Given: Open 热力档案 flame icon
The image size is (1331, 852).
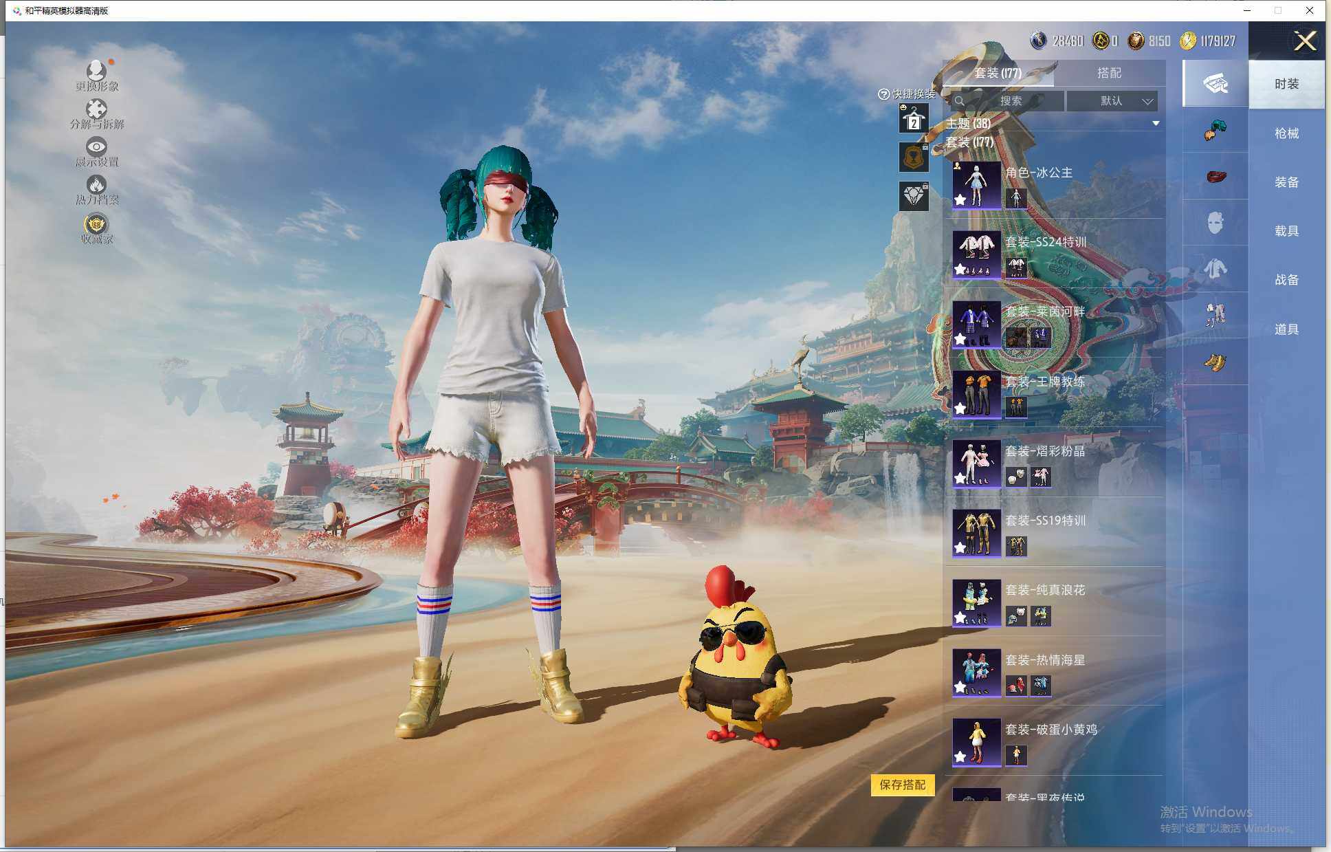Looking at the screenshot, I should [x=96, y=184].
